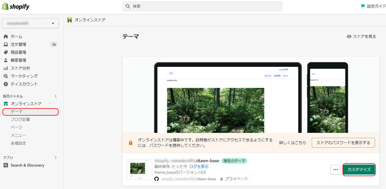Open マーケティング via the target icon
386x189 pixels.
(6, 76)
